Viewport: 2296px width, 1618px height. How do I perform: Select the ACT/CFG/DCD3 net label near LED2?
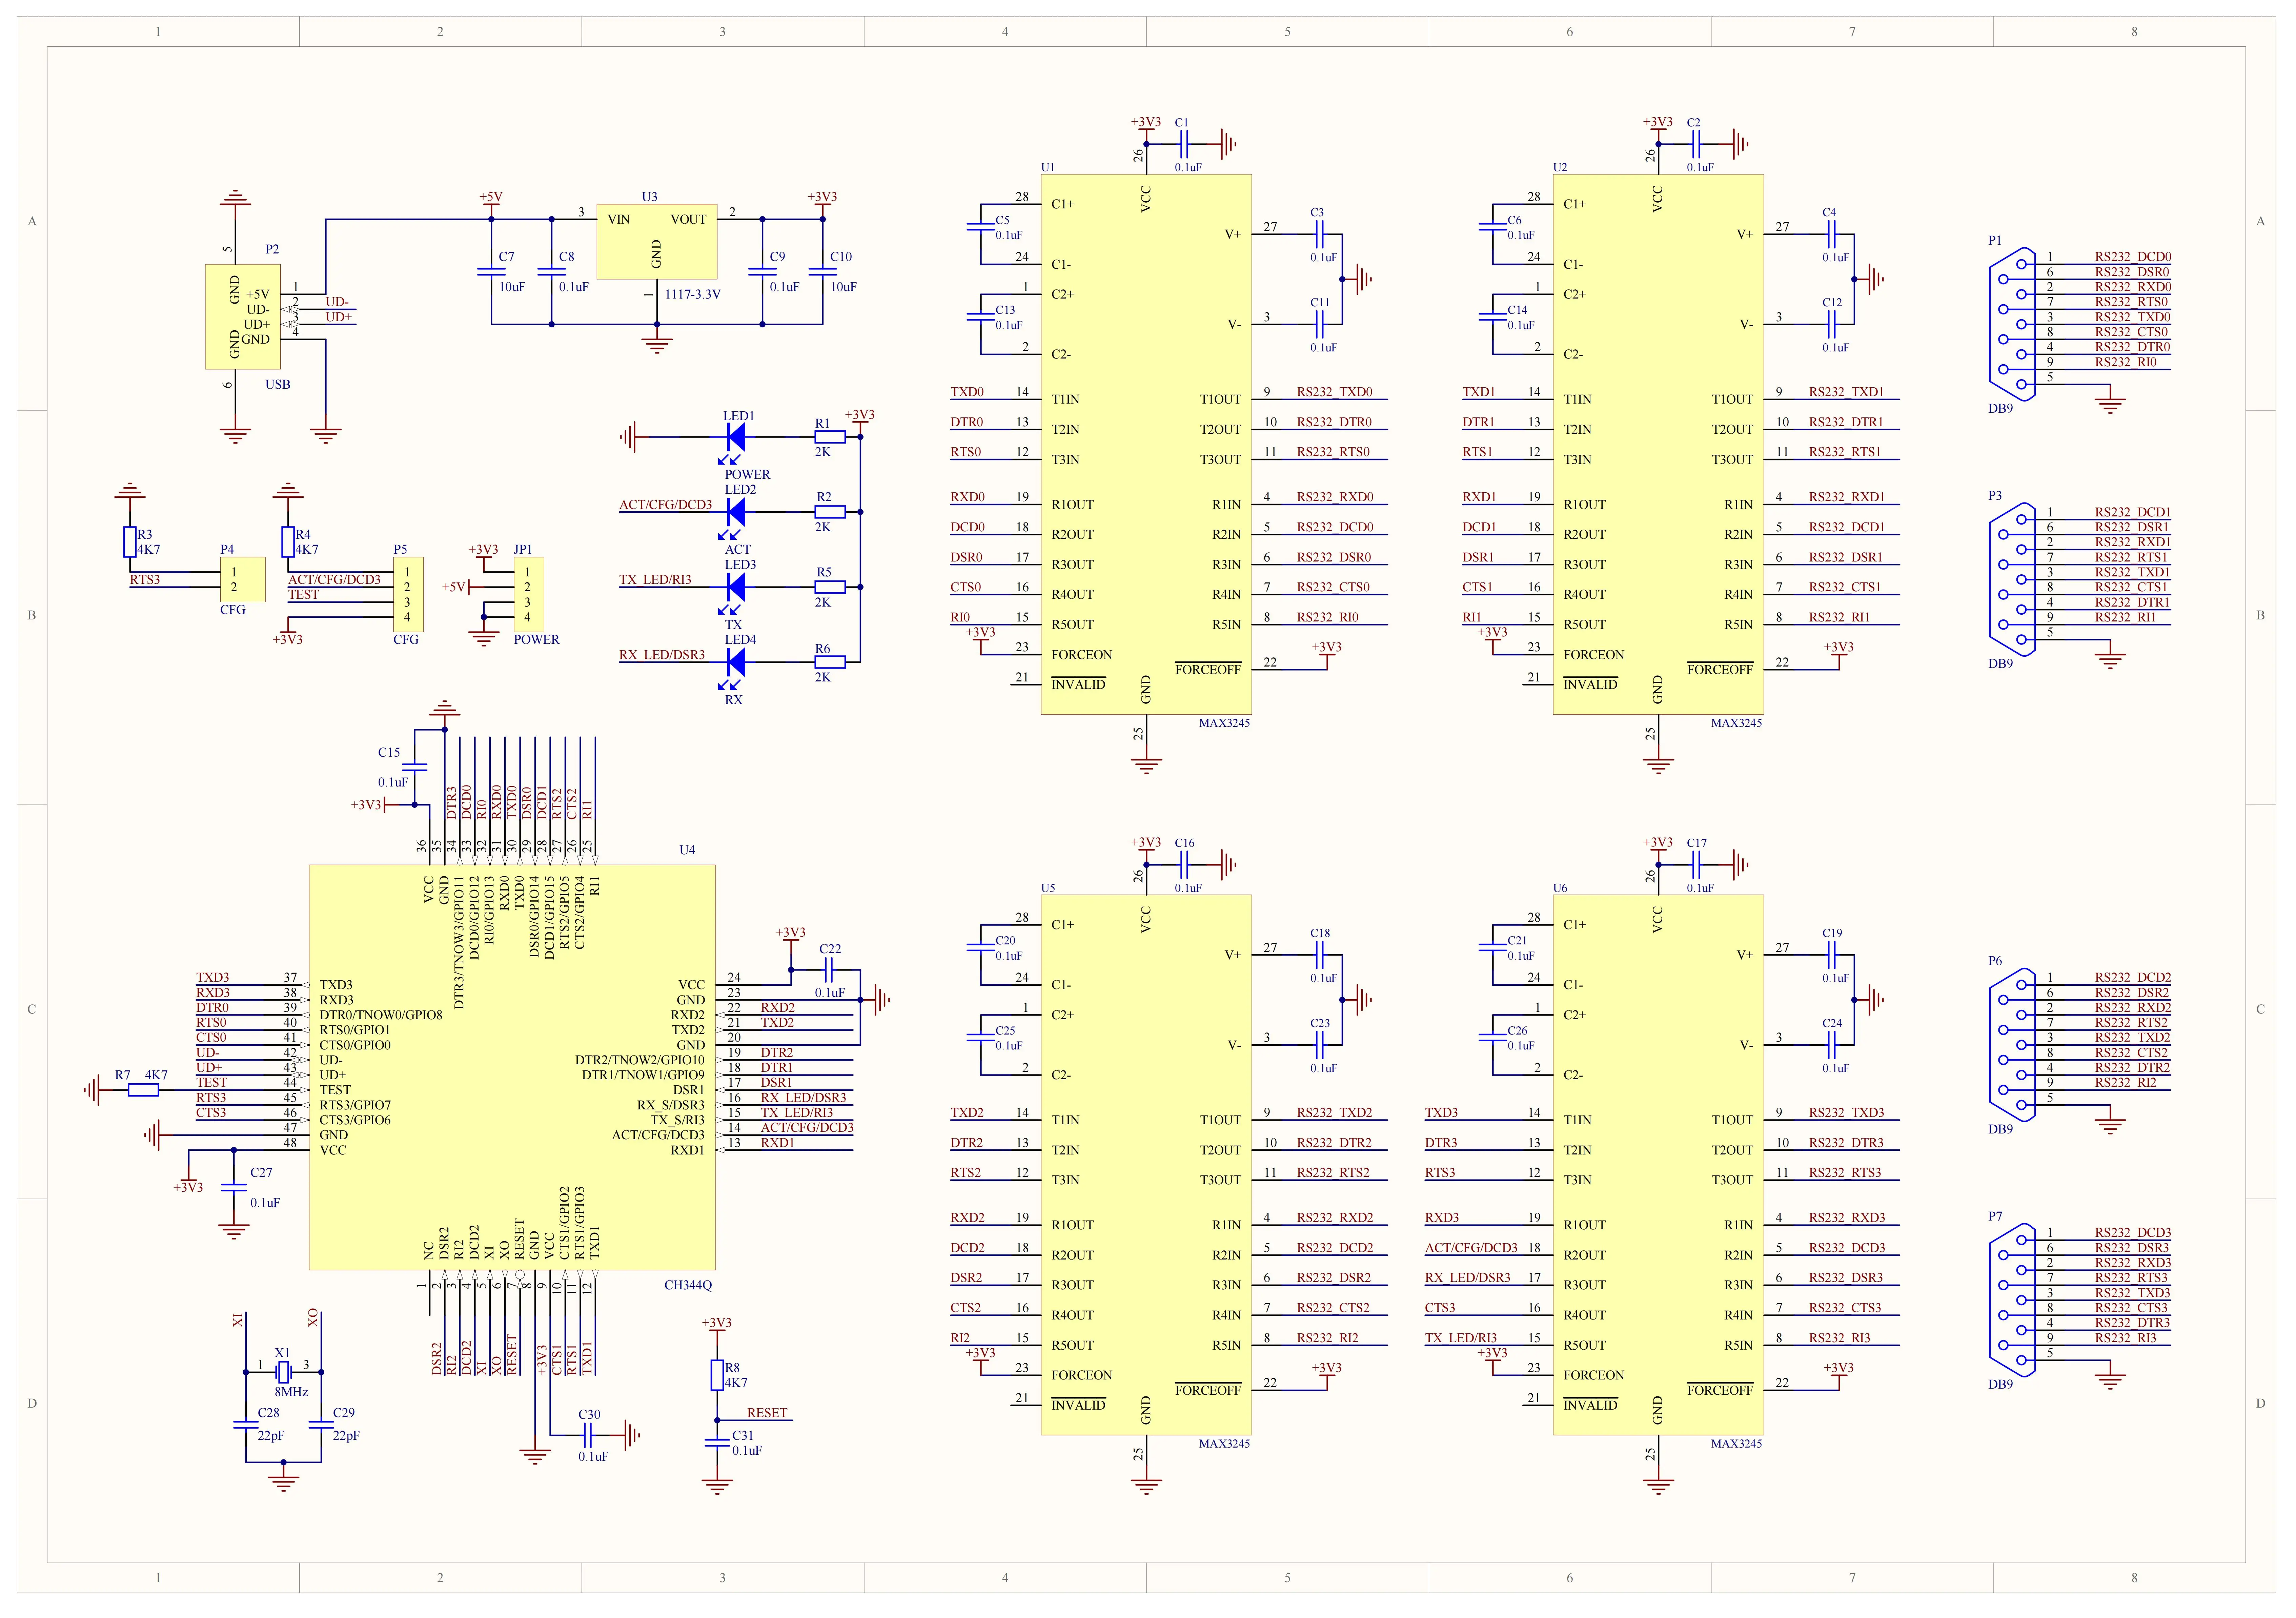[x=665, y=505]
